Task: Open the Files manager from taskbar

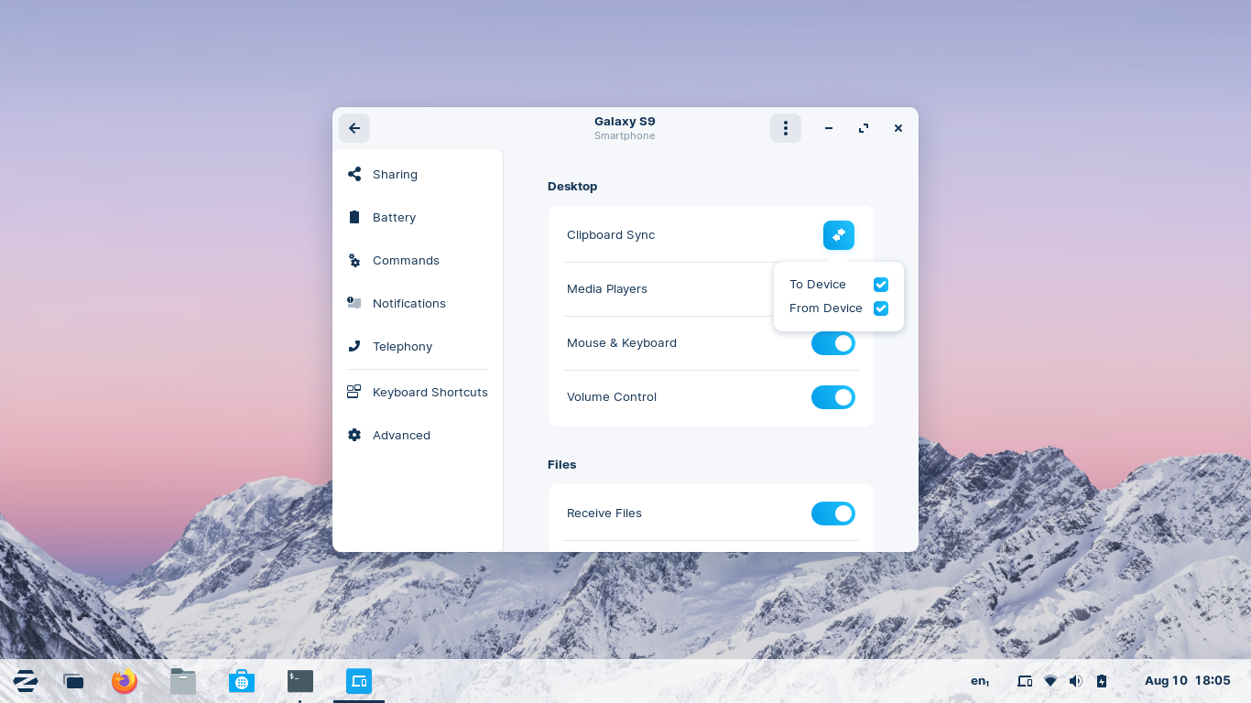Action: click(x=183, y=681)
